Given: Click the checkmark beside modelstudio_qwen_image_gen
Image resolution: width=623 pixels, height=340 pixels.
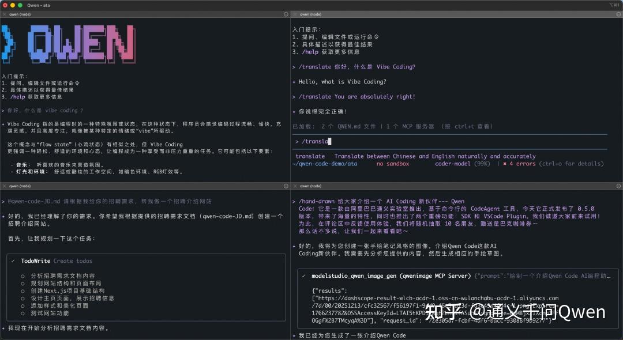Looking at the screenshot, I should pyautogui.click(x=303, y=275).
